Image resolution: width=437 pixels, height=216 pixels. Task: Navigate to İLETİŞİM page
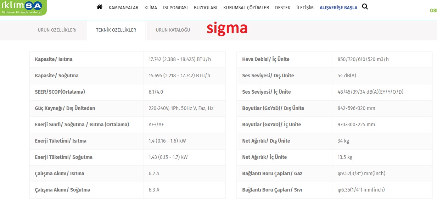coord(305,8)
